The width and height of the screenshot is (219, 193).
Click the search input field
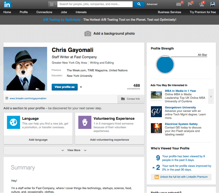(95, 4)
